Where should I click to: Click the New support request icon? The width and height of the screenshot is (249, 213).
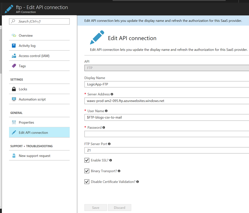(x=14, y=156)
